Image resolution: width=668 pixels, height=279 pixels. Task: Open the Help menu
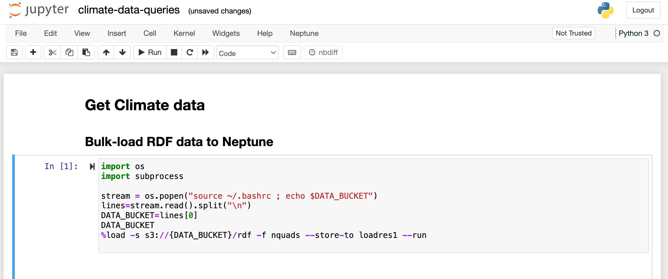coord(265,33)
